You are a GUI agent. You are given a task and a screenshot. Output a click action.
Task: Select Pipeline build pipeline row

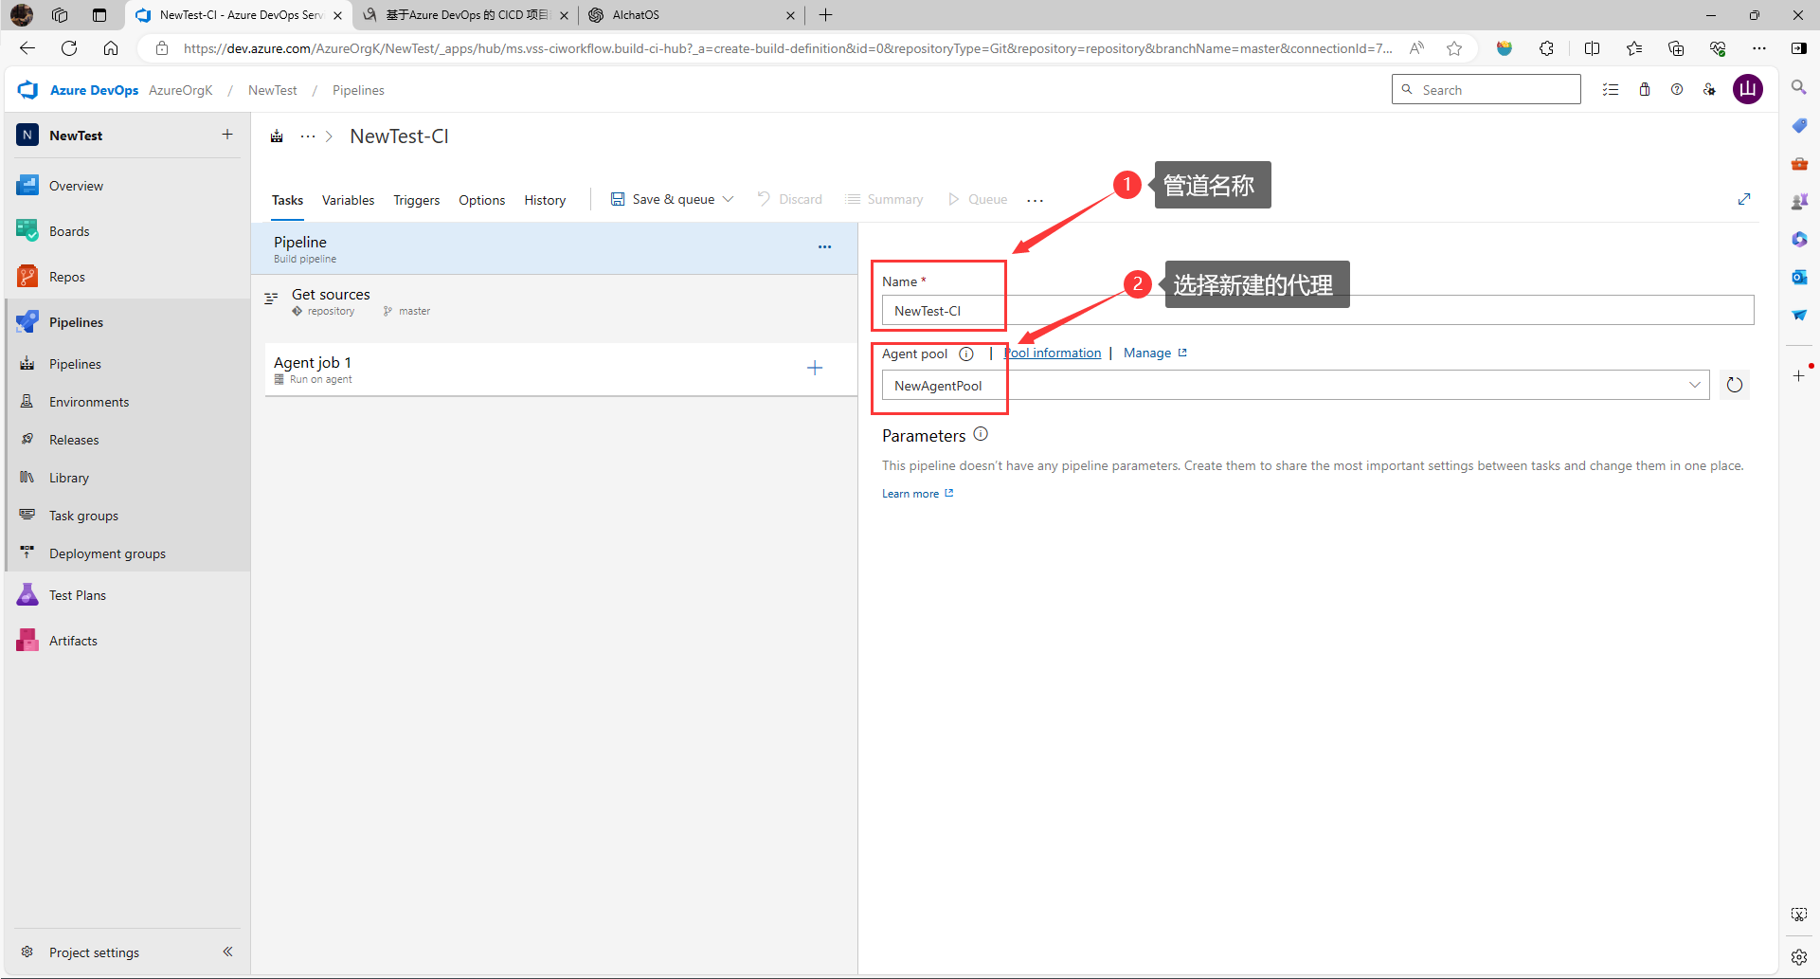555,248
